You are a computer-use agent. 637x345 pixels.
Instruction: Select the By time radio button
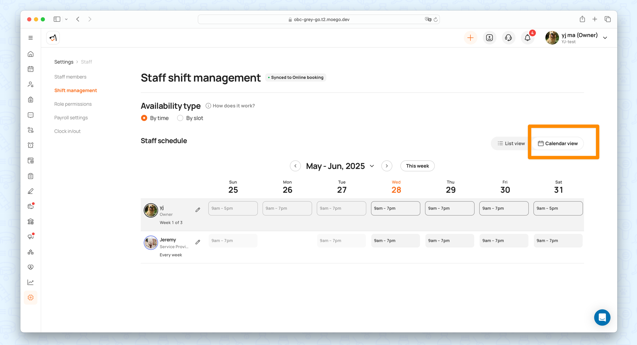pos(144,118)
